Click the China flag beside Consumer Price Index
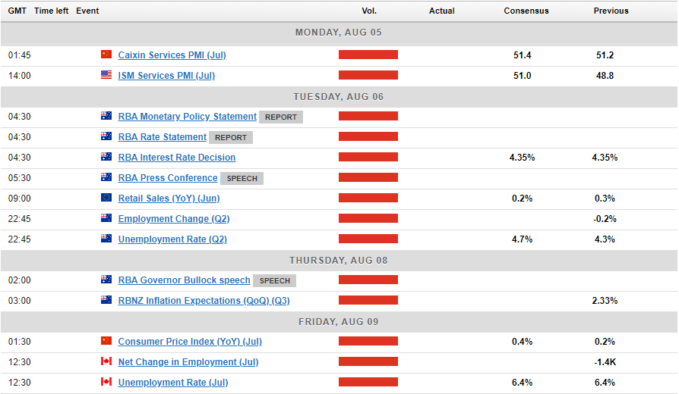This screenshot has height=394, width=679. [x=106, y=341]
